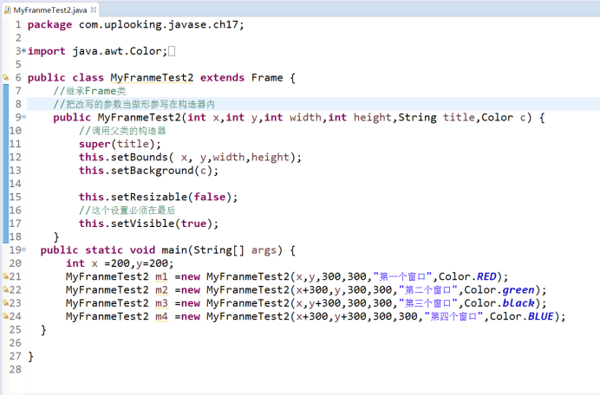Click the string "第三个窗口" on line 23
Screen dimensions: 600x395
[427, 303]
